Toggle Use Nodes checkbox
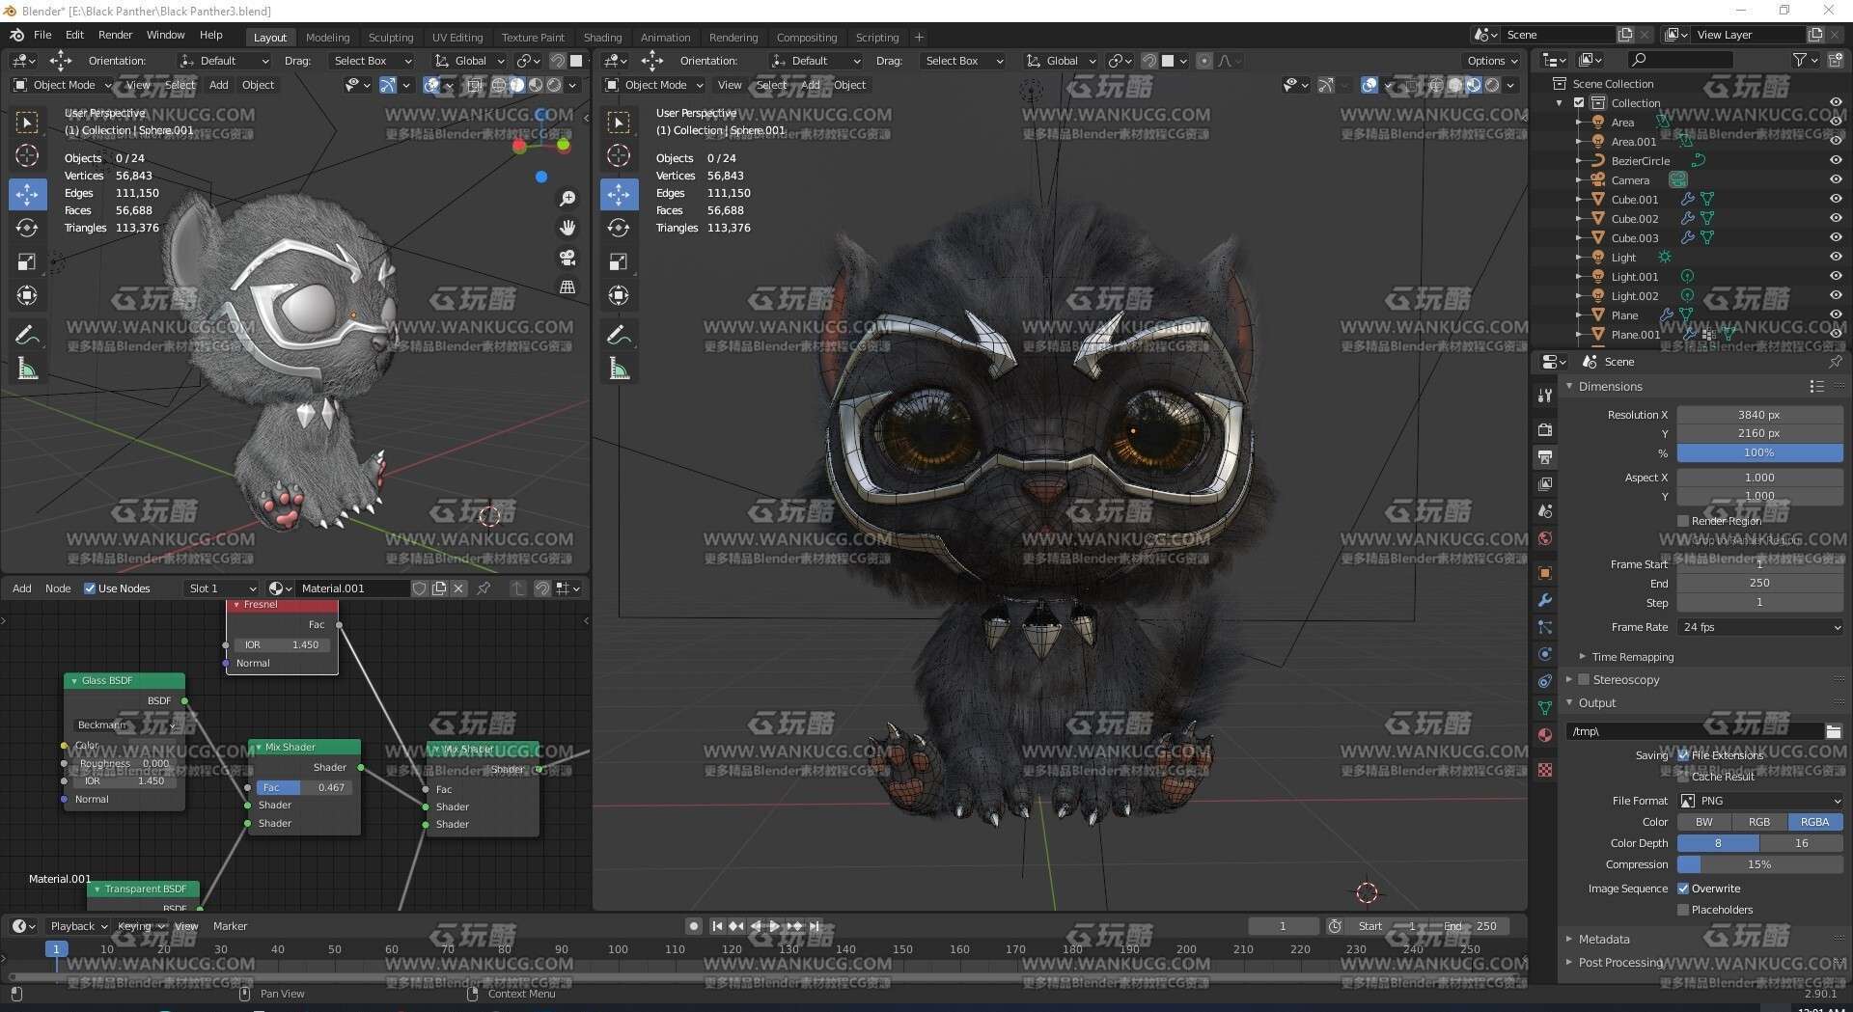Viewport: 1853px width, 1012px height. [x=90, y=588]
